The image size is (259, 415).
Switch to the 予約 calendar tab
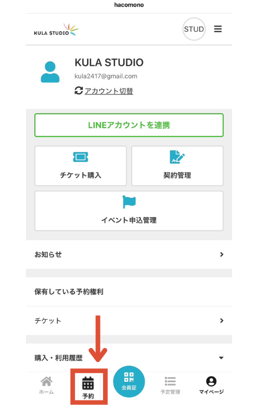click(88, 388)
